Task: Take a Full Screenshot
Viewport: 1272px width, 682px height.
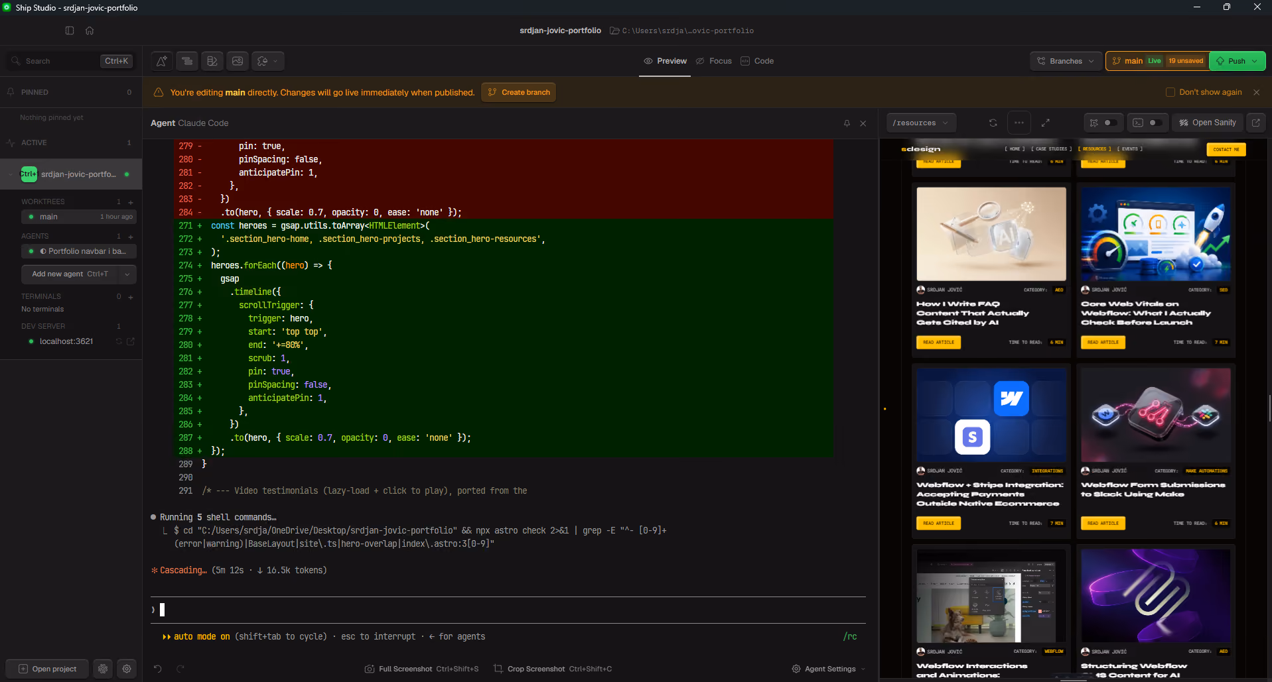Action: (x=421, y=669)
